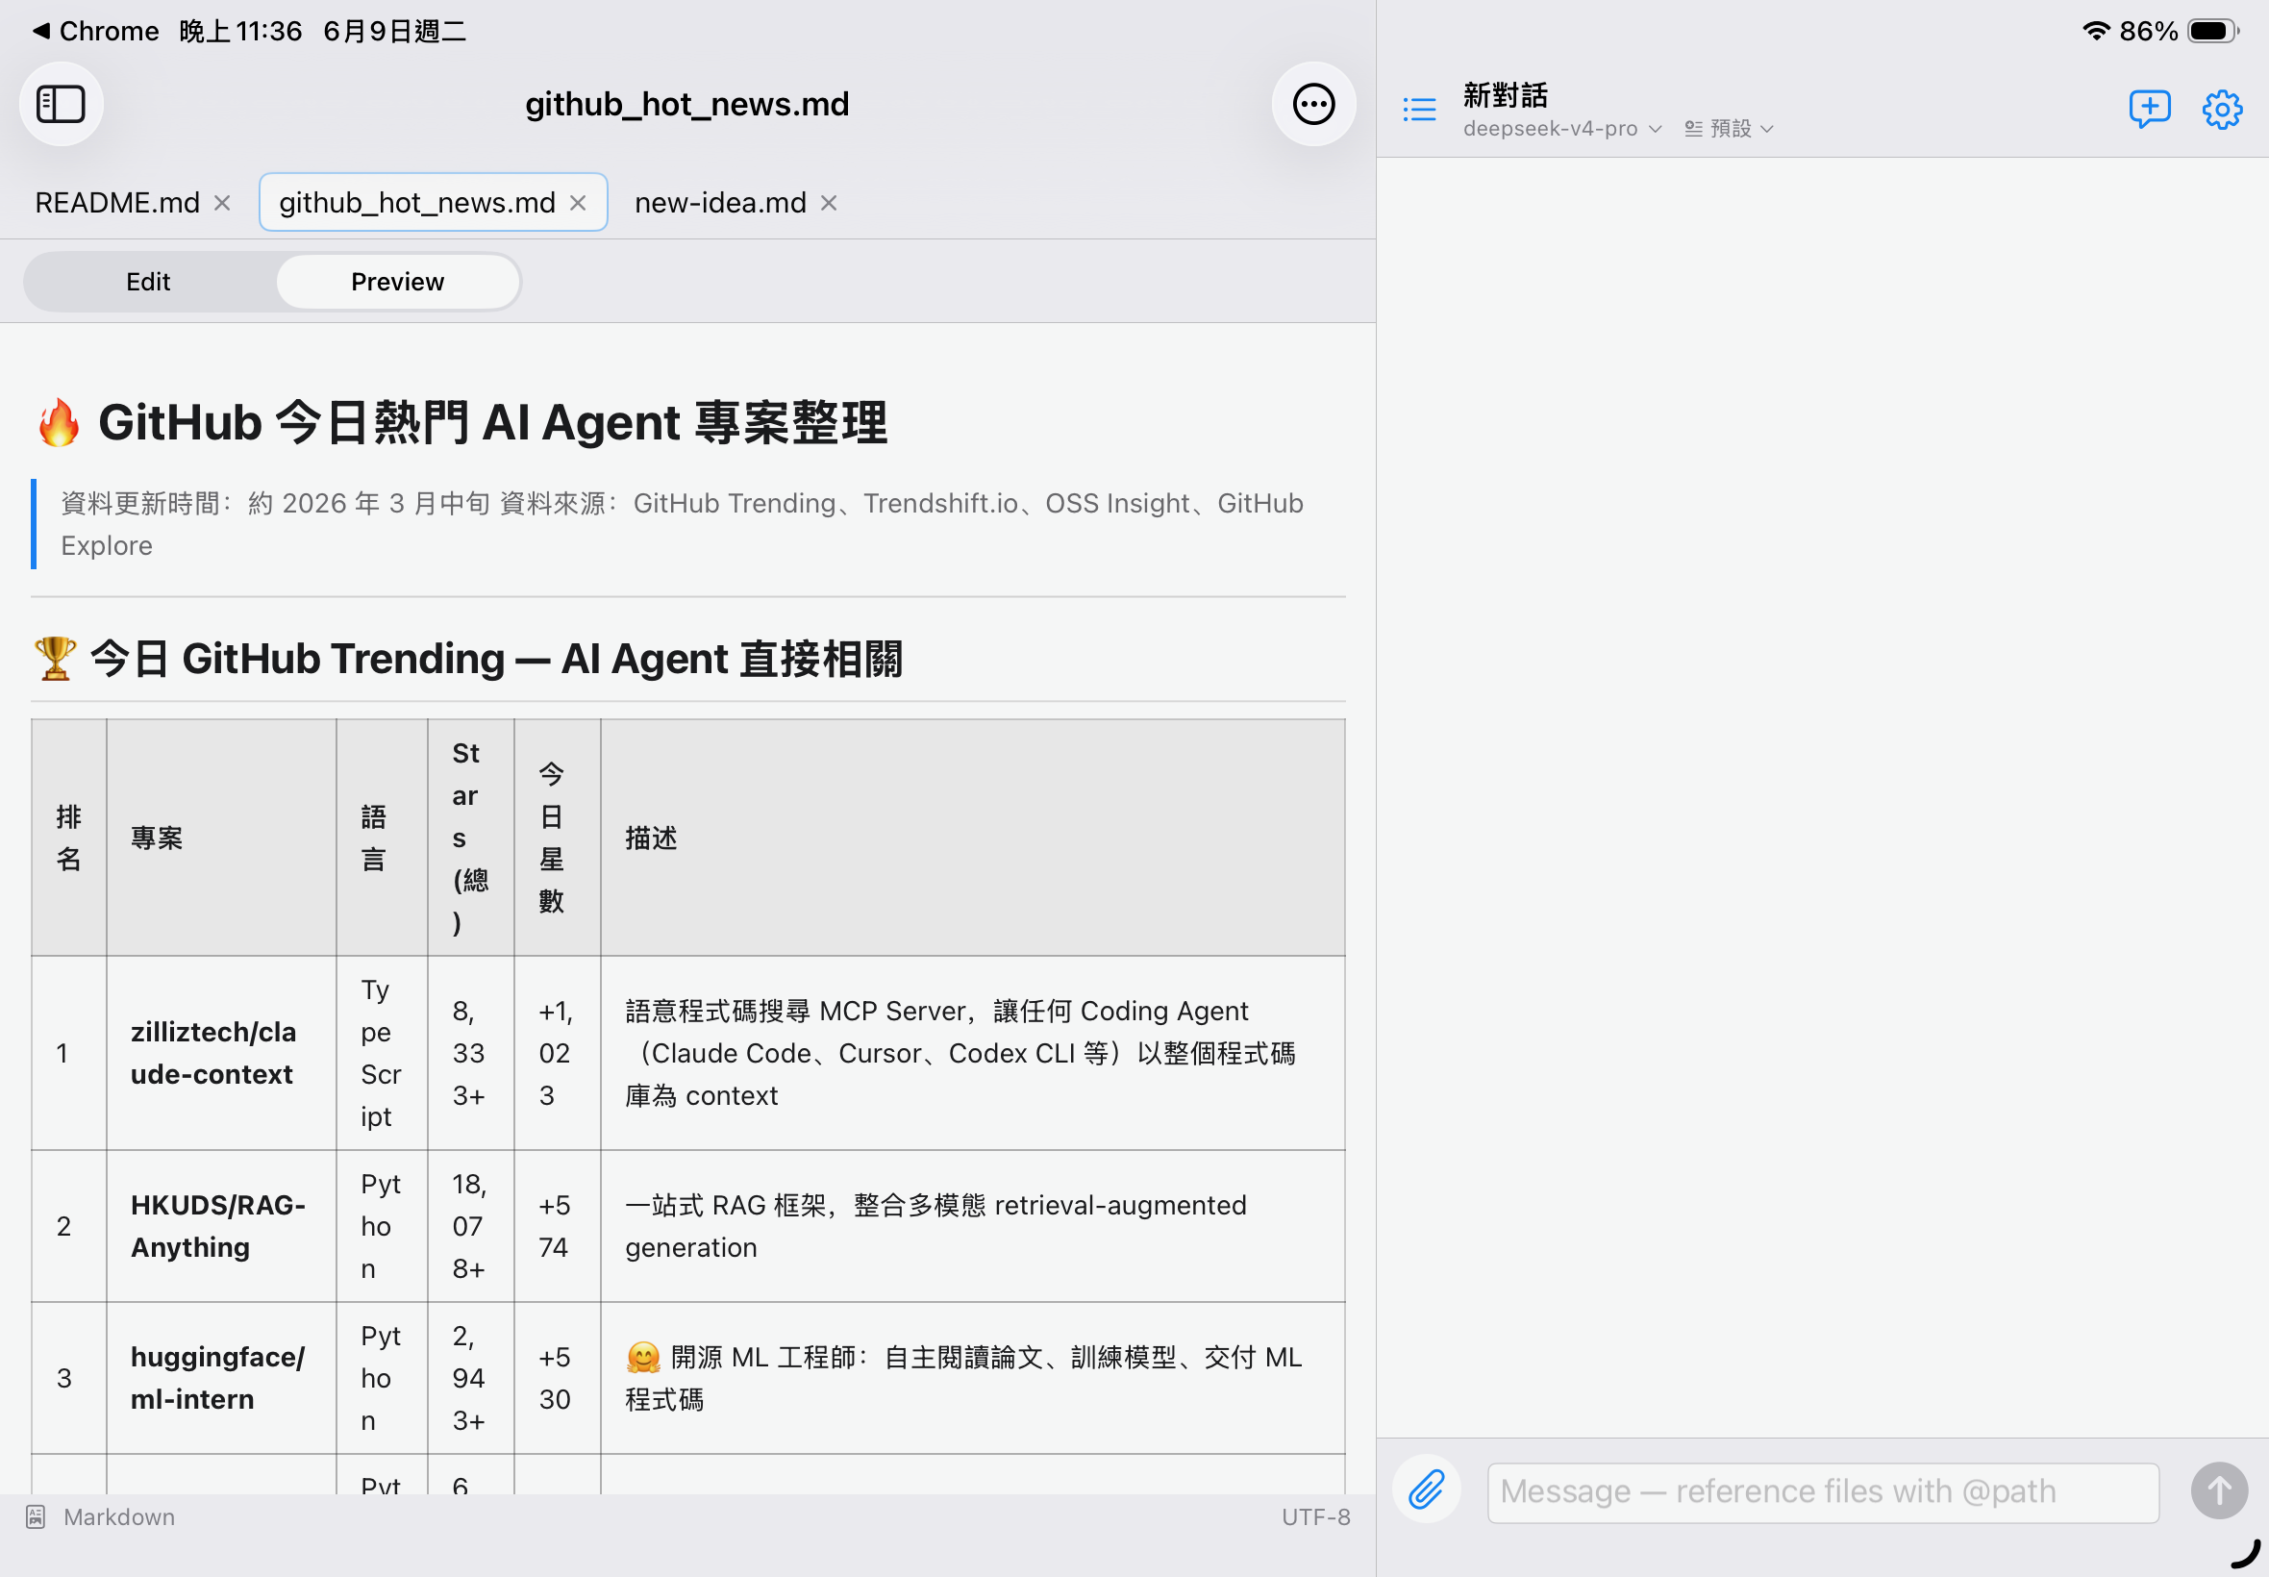Click the time 晚上11:36 in status bar
This screenshot has height=1577, width=2269.
tap(240, 31)
